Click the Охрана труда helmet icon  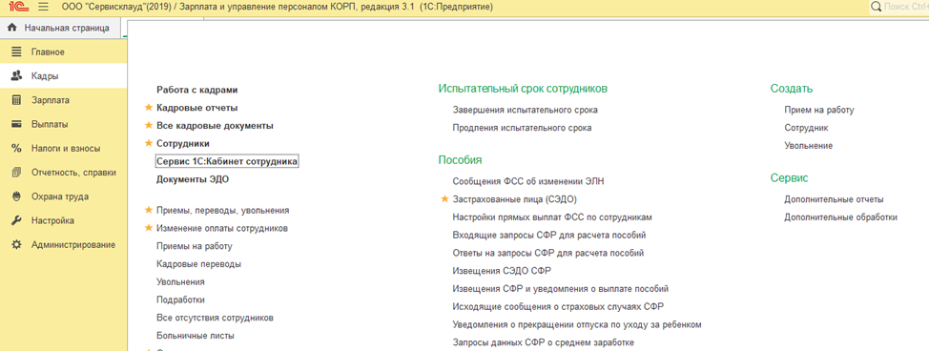point(16,196)
